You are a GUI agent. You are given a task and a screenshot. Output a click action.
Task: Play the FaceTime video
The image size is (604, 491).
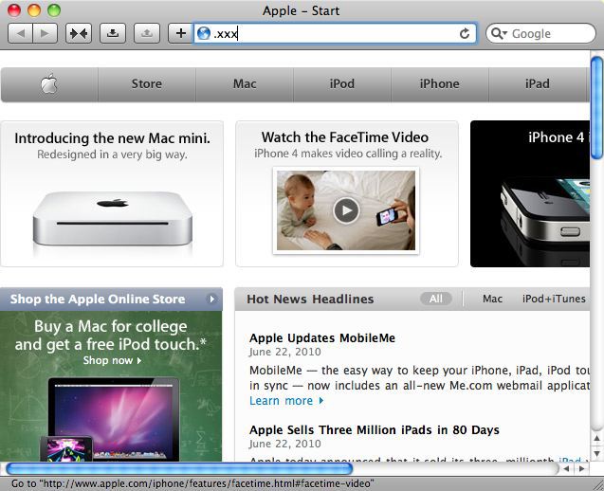click(346, 210)
